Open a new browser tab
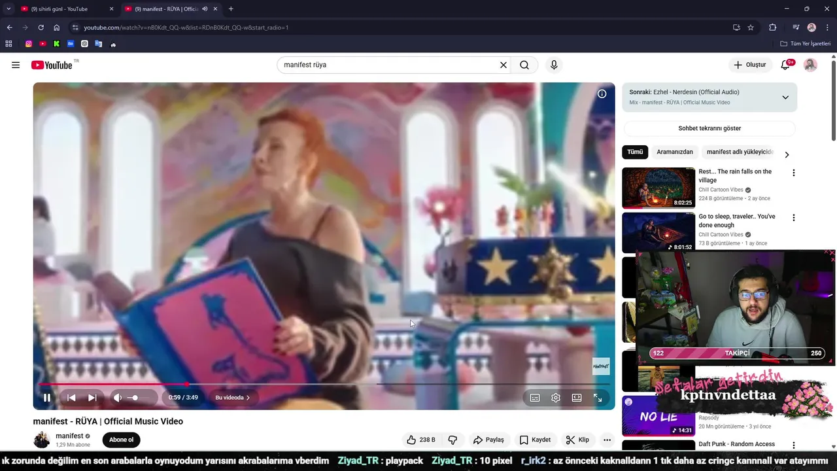Viewport: 837px width, 471px height. pyautogui.click(x=231, y=9)
